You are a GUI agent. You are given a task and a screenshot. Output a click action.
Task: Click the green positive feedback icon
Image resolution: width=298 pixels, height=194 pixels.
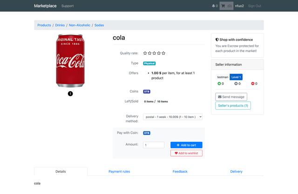(x=219, y=84)
